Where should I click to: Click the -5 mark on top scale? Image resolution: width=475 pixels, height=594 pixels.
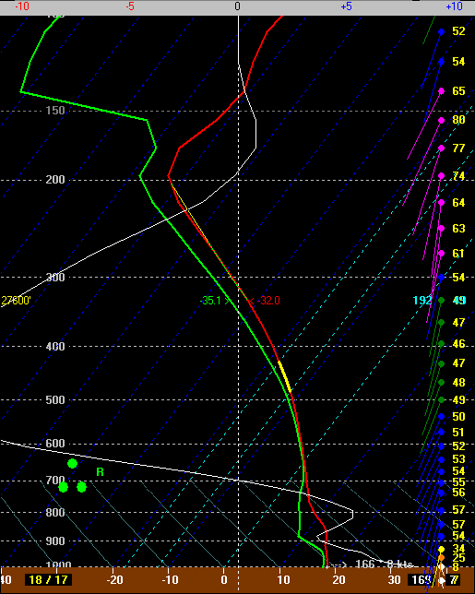130,6
